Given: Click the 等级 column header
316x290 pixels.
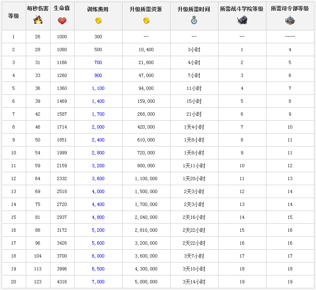Looking at the screenshot, I should click(x=13, y=16).
